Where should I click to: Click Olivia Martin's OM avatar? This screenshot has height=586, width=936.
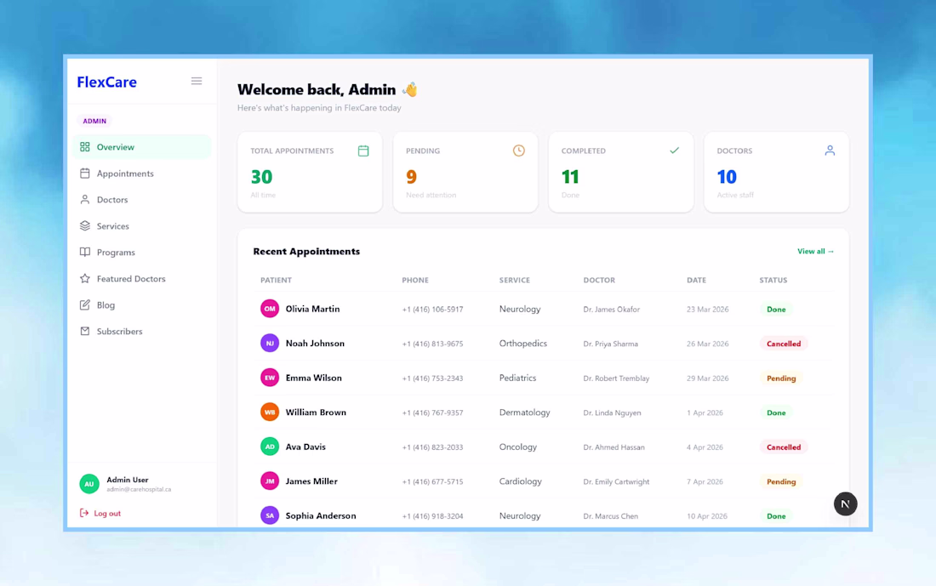270,309
